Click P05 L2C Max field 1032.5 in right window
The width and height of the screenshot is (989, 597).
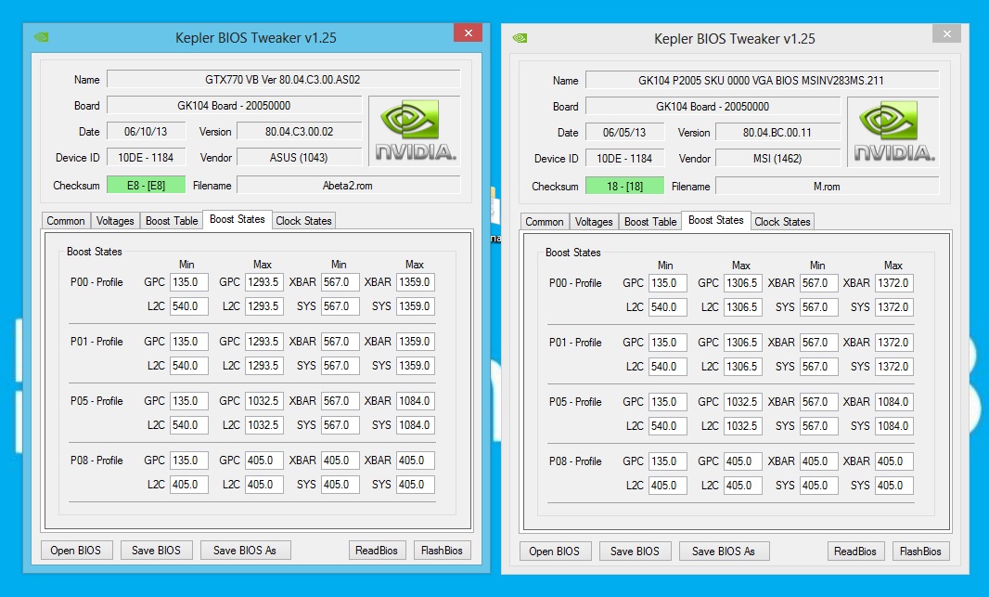pyautogui.click(x=742, y=426)
